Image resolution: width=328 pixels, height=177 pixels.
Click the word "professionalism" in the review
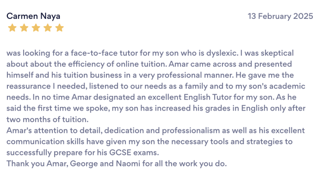(x=191, y=130)
